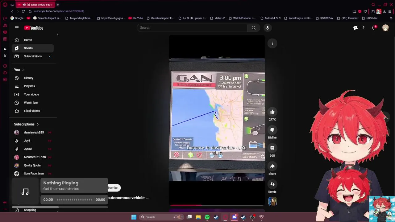Image resolution: width=395 pixels, height=222 pixels.
Task: Add page to bookmarks heart icon
Action: coord(365,11)
